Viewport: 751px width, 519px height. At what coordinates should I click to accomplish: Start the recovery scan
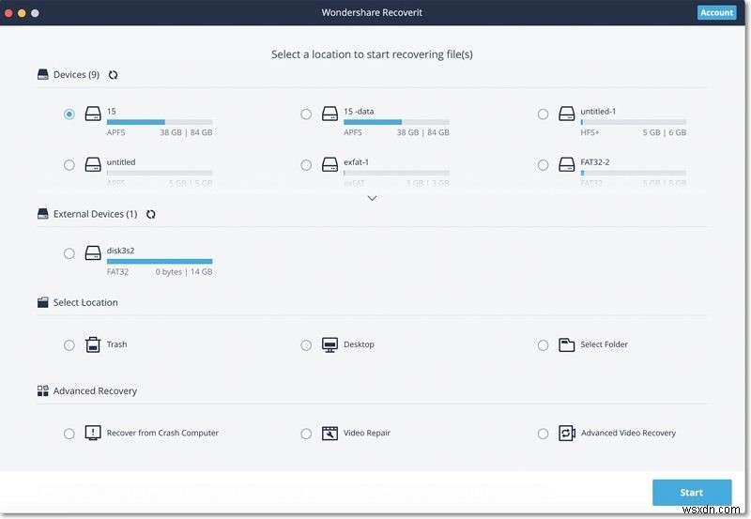click(x=692, y=492)
